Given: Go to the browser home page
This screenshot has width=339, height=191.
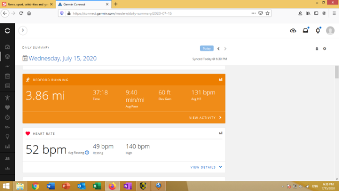Looking at the screenshot, I should tap(29, 13).
